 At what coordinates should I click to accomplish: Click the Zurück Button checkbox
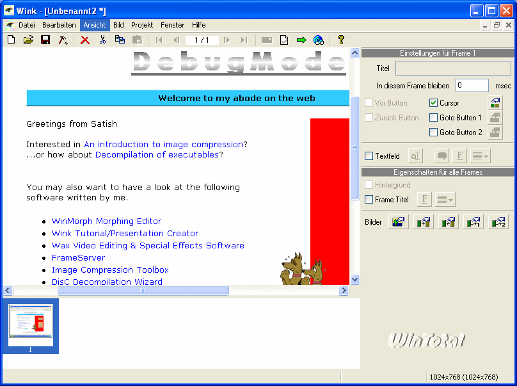coord(369,117)
